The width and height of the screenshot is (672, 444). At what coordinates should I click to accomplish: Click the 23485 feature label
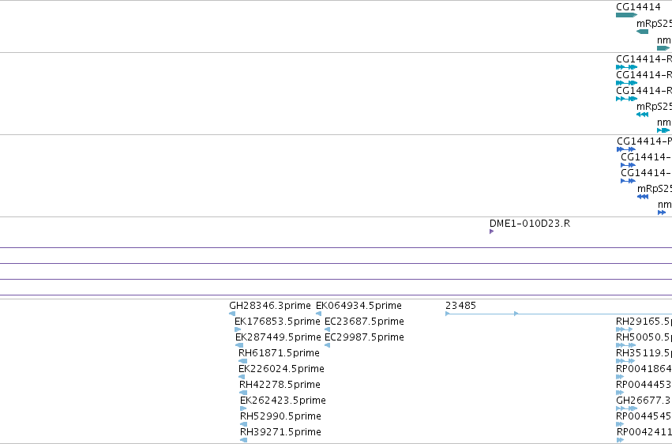(x=460, y=306)
